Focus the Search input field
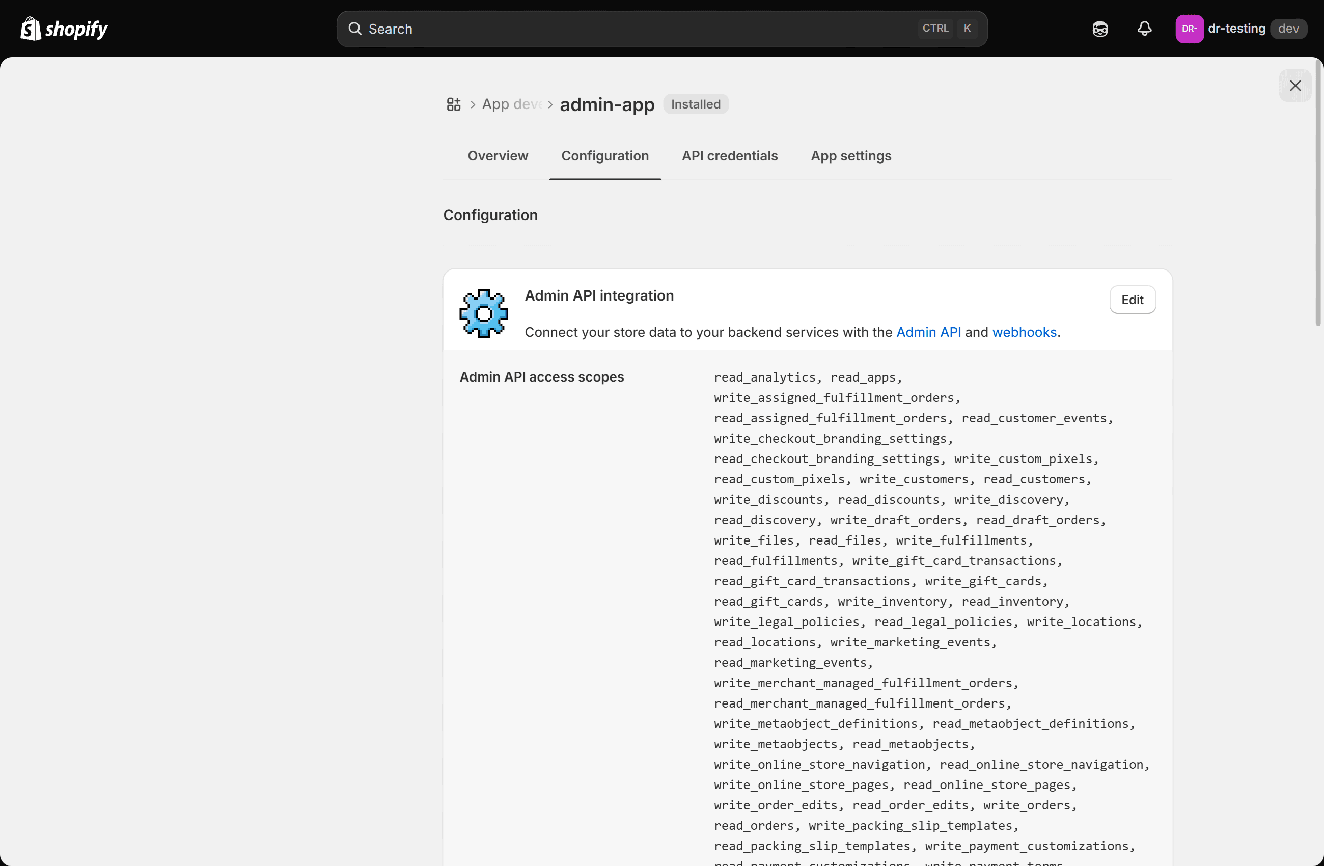 tap(661, 29)
